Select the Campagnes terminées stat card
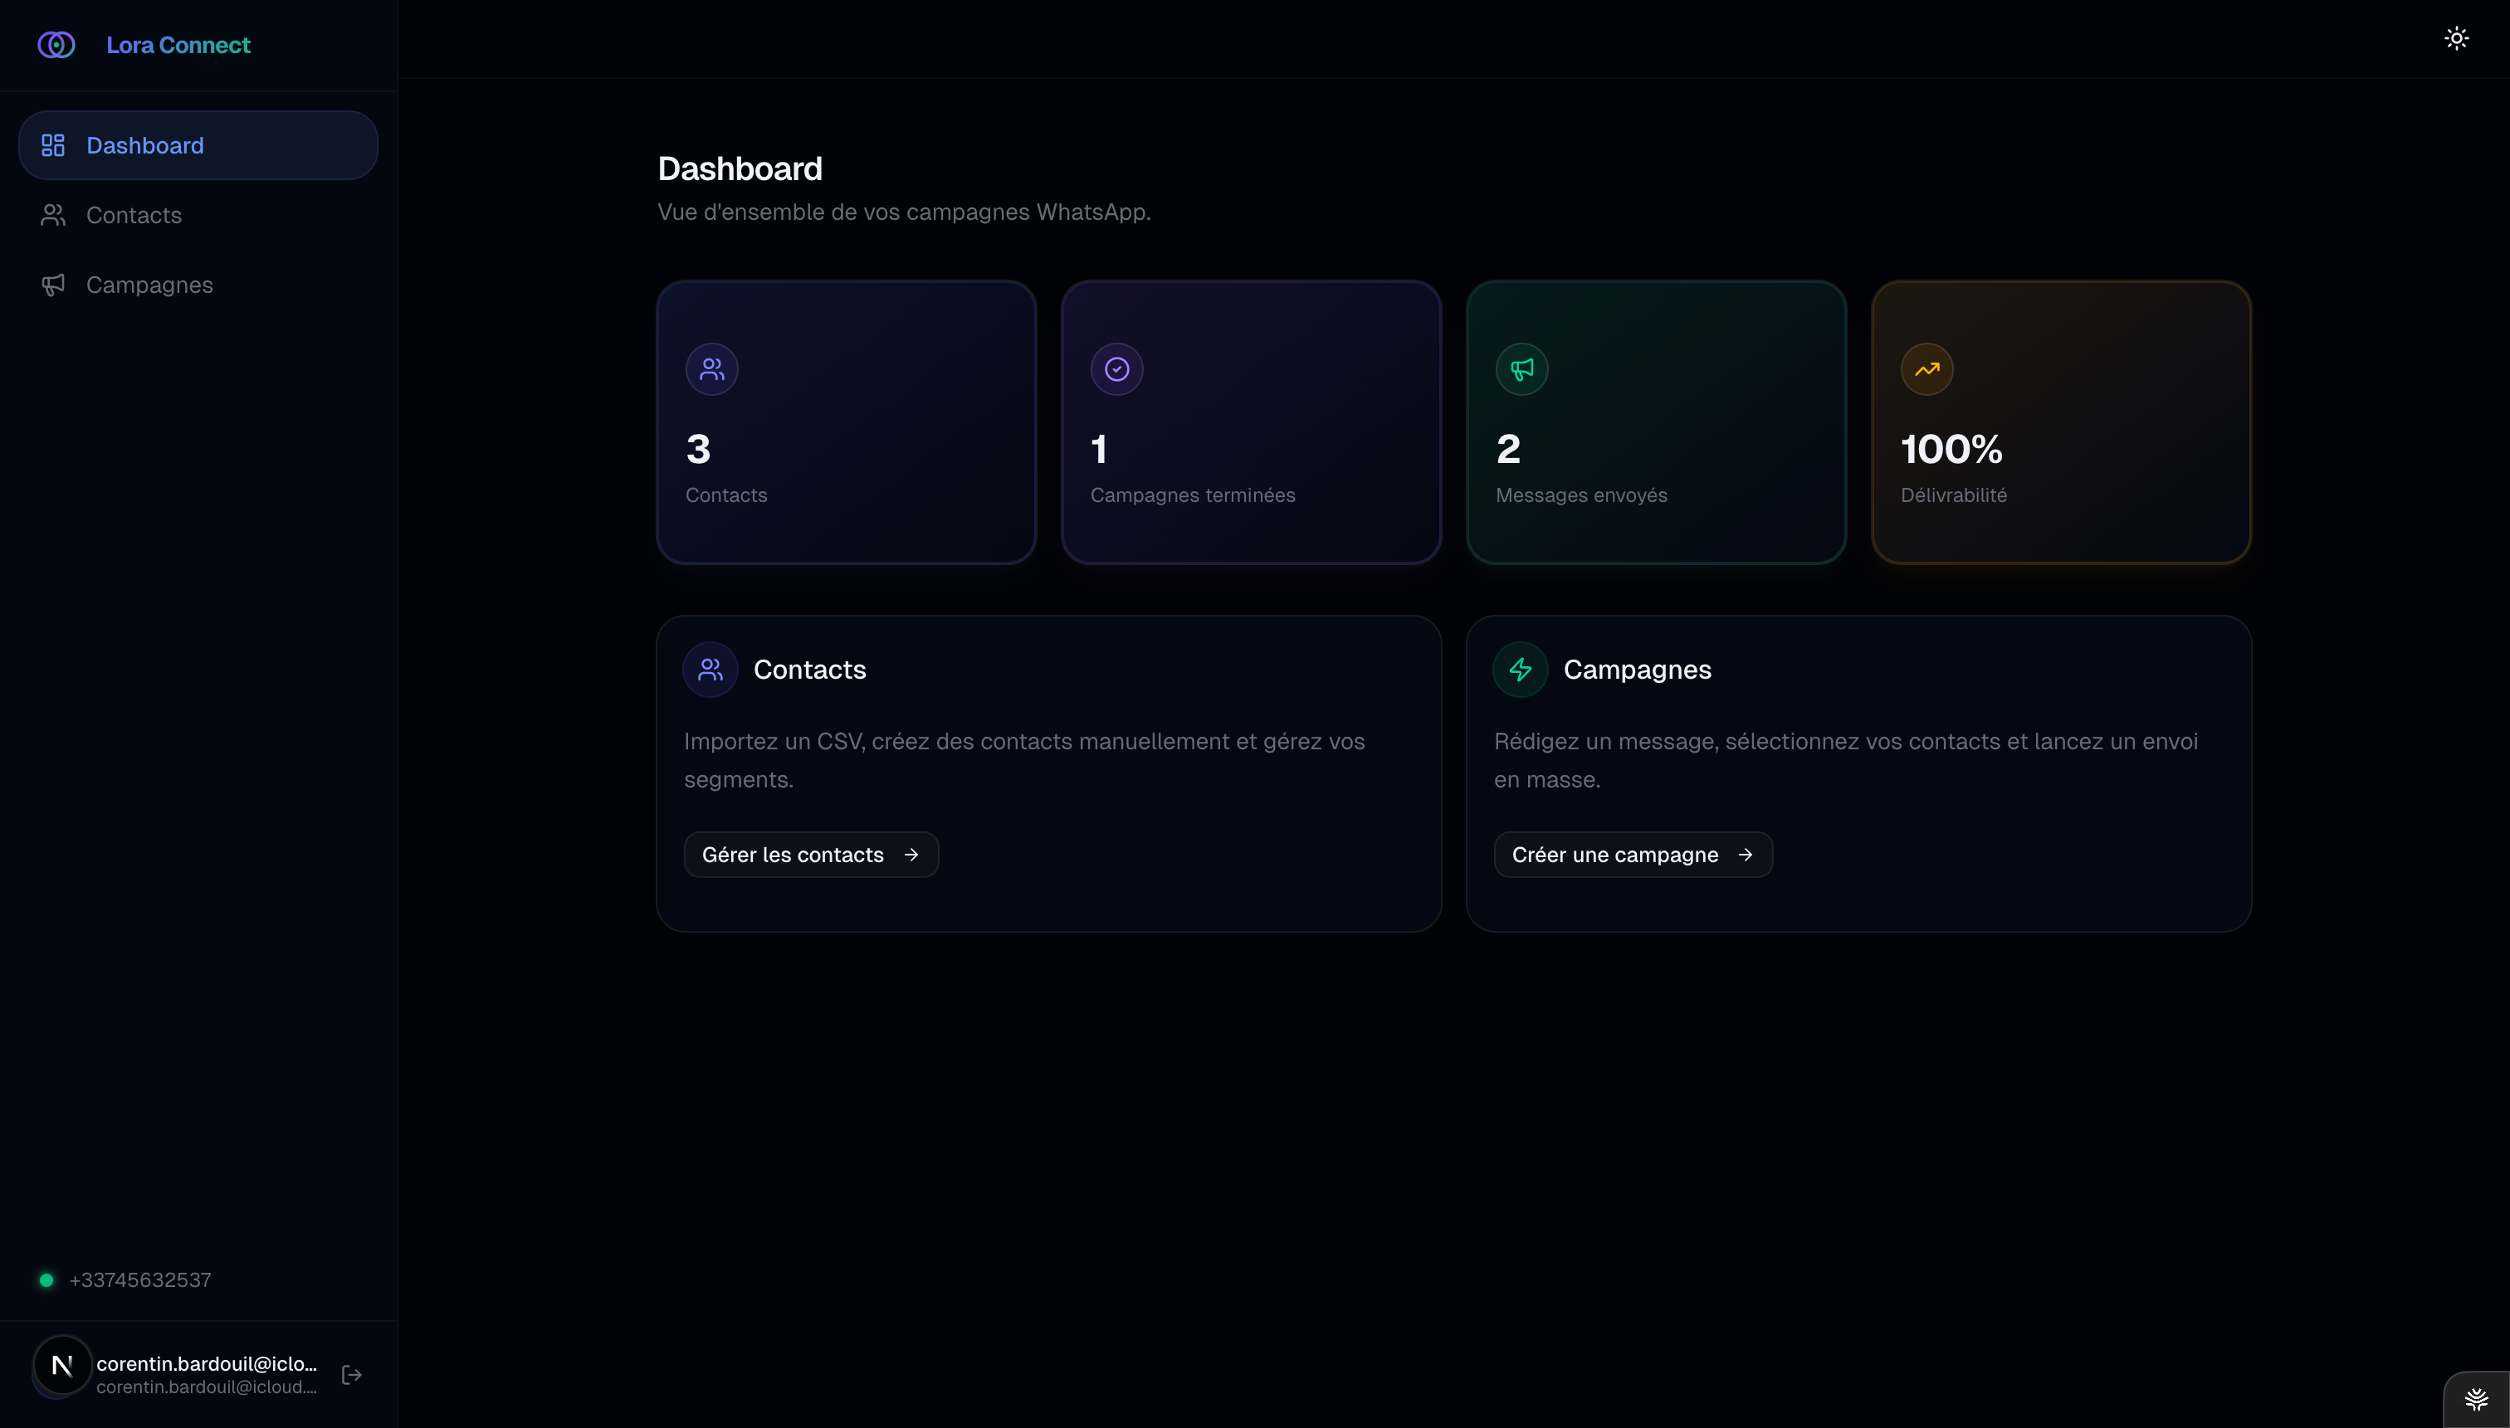This screenshot has height=1428, width=2510. (1252, 422)
